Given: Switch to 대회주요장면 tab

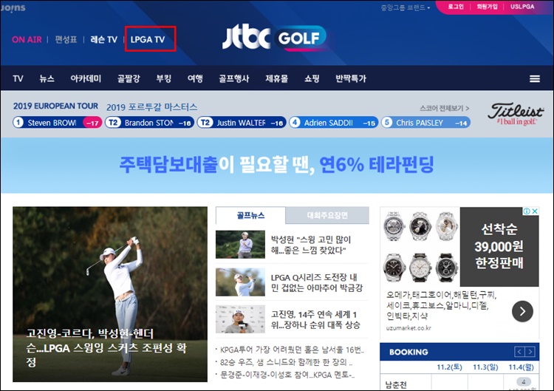Looking at the screenshot, I should click(x=327, y=215).
